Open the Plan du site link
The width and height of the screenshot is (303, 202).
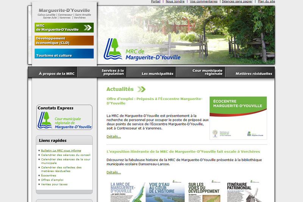click(266, 2)
